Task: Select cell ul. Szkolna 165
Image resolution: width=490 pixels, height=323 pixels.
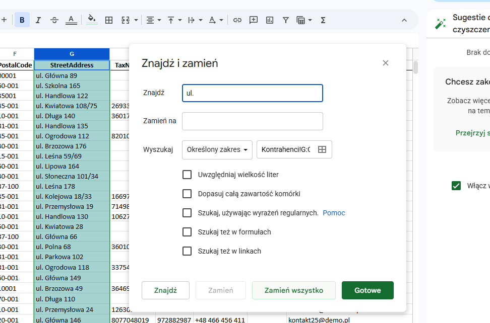Action: tap(72, 86)
